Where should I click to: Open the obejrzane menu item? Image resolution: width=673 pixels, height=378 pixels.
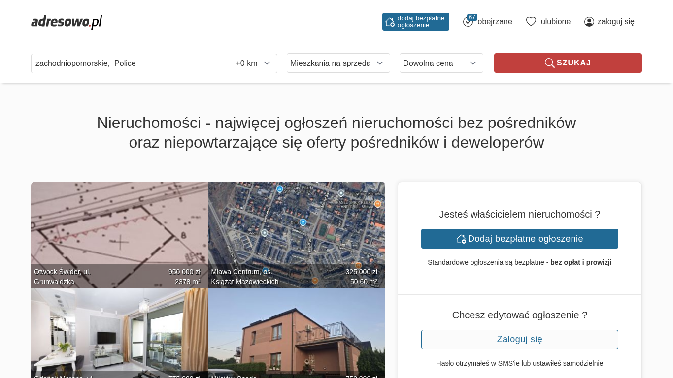point(495,21)
